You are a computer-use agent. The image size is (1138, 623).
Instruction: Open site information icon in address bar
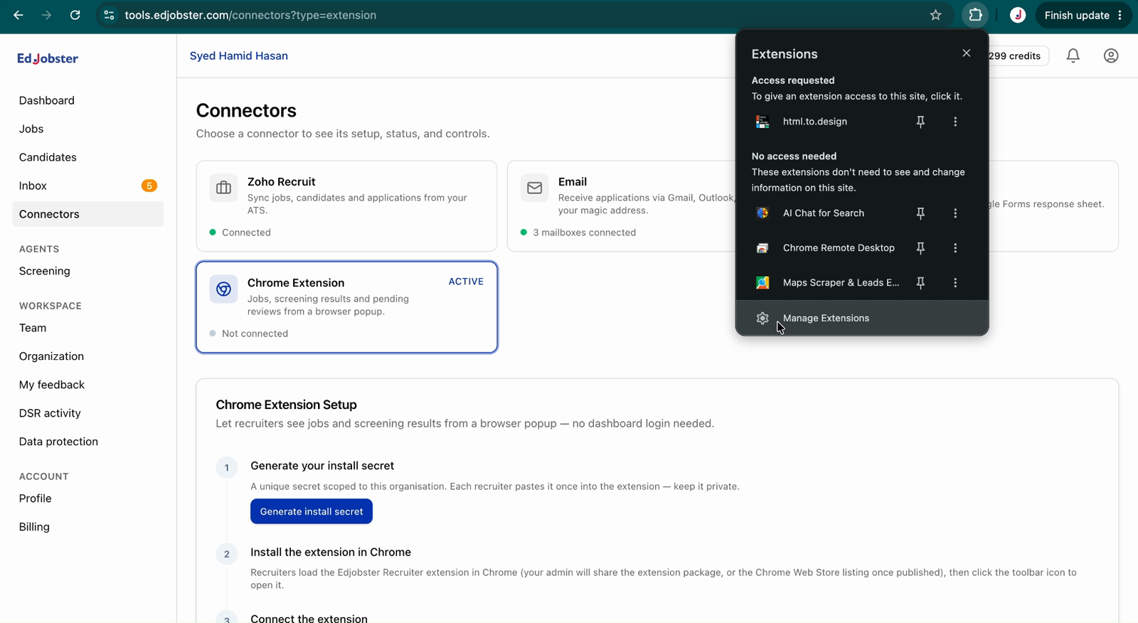tap(109, 15)
